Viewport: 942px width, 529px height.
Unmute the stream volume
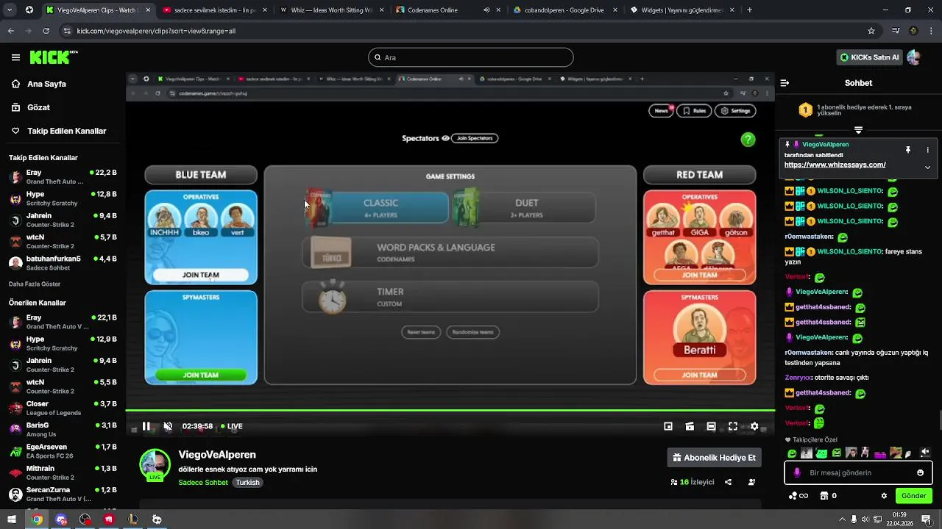(x=168, y=426)
